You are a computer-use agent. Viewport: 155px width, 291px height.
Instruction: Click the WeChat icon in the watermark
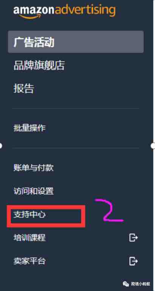click(x=126, y=283)
